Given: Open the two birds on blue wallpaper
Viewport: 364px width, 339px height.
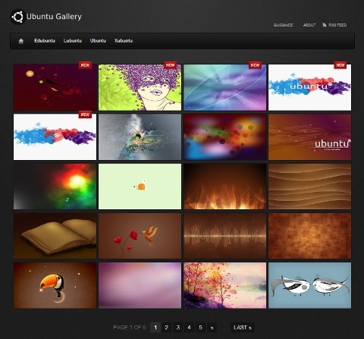Looking at the screenshot, I should point(309,285).
